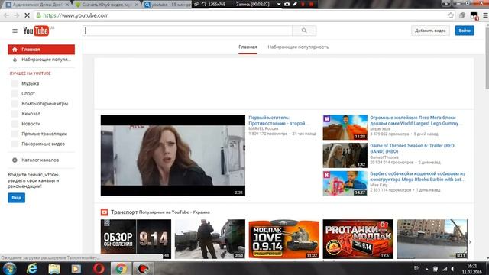Open Game of Thrones trailer thumbnail
The image size is (489, 275).
point(345,155)
